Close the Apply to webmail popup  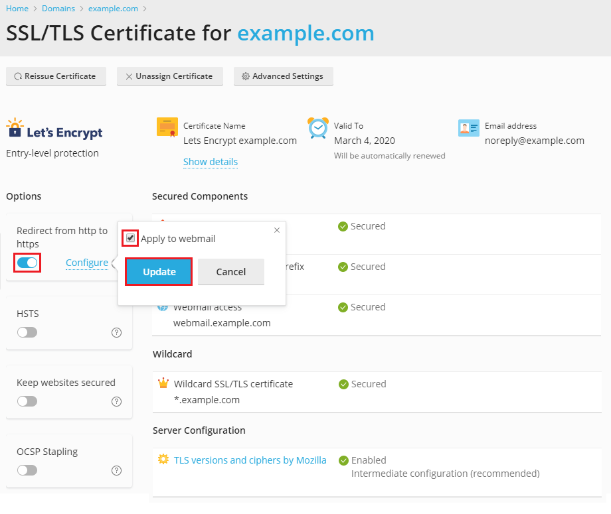coord(277,230)
